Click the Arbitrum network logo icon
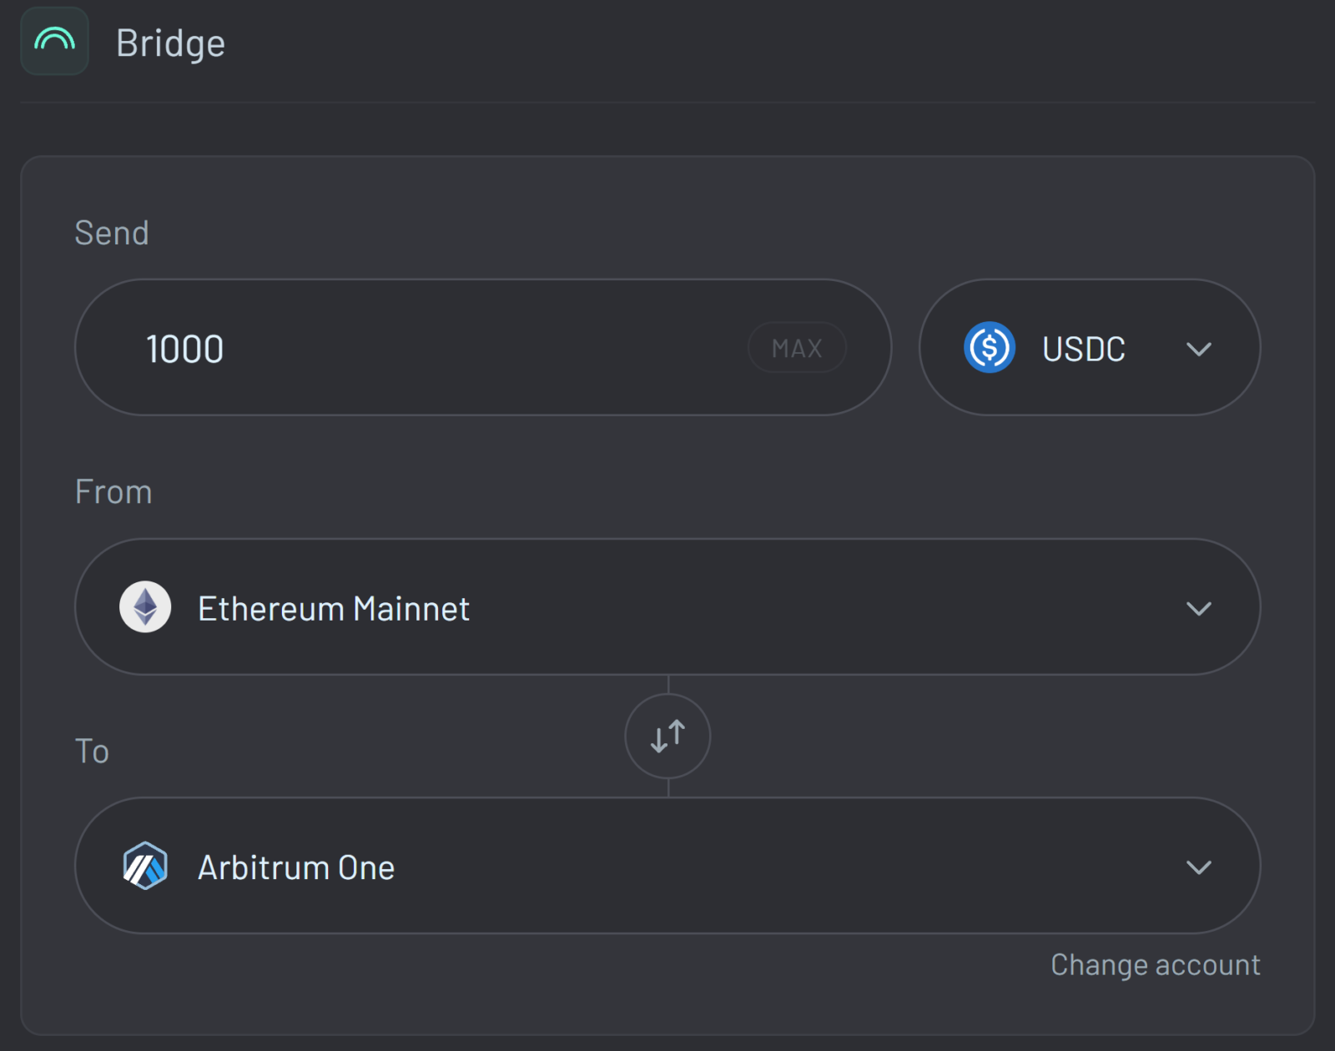Viewport: 1335px width, 1051px height. click(145, 866)
